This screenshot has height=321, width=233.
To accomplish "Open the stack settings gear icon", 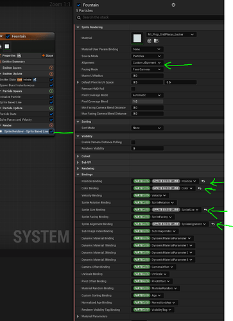I will tap(173, 5).
